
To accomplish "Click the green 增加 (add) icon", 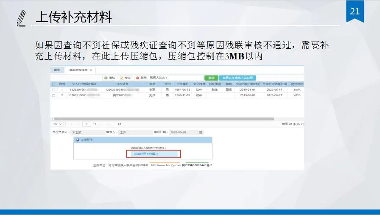I will pos(106,78).
